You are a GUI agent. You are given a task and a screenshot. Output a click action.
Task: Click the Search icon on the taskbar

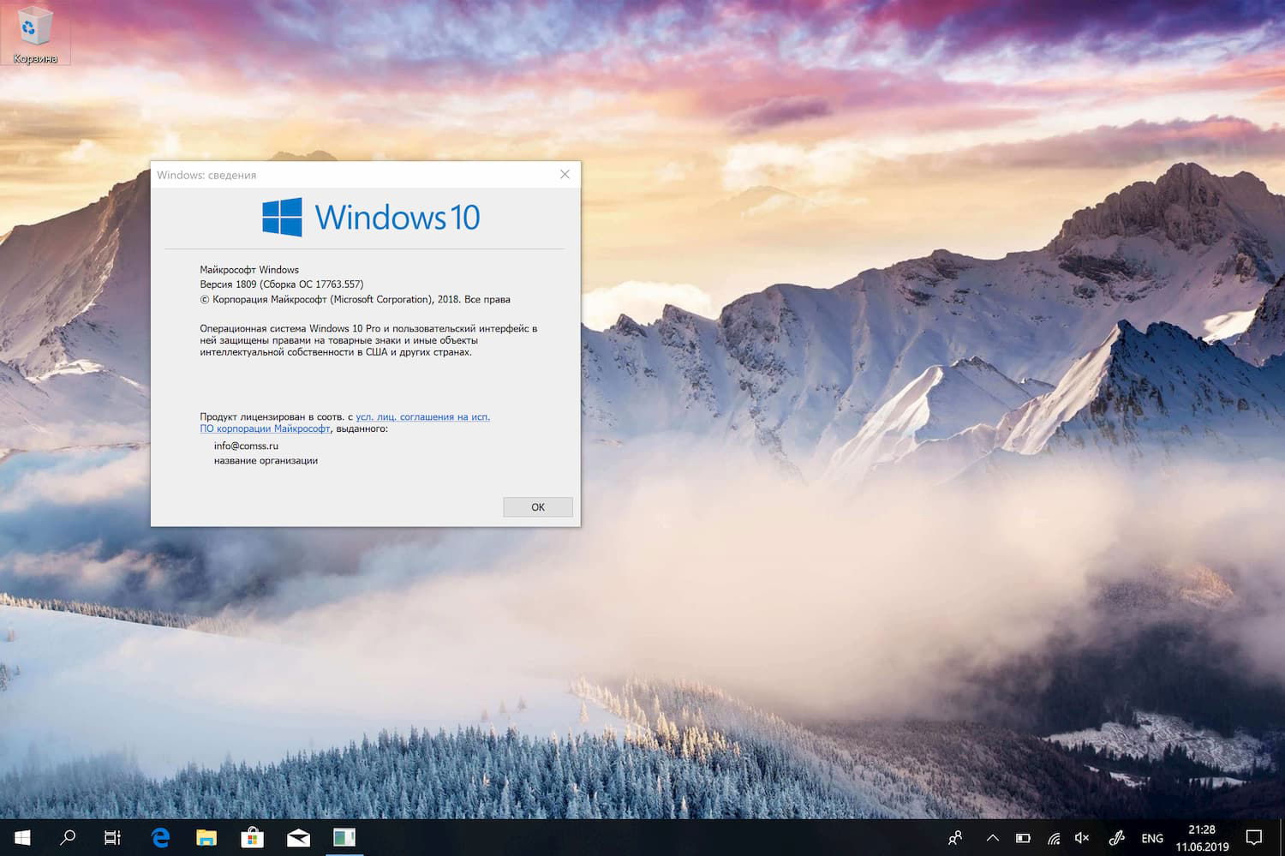[x=68, y=837]
